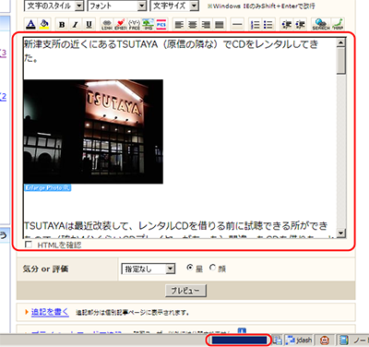The height and width of the screenshot is (347, 369).
Task: Apply numbered list formatting
Action: click(255, 25)
